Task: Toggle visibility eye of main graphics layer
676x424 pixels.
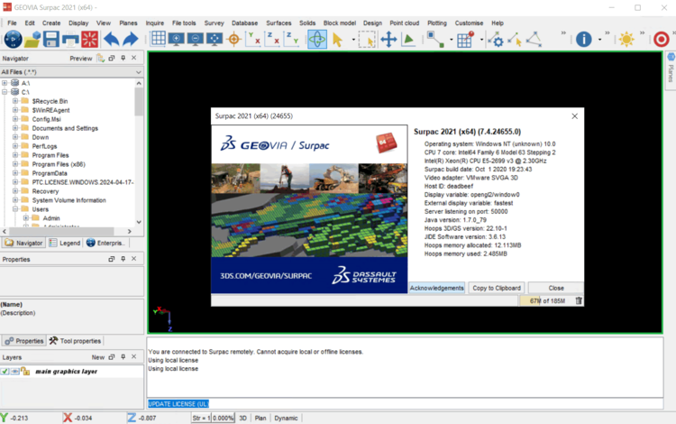Action: tap(15, 371)
